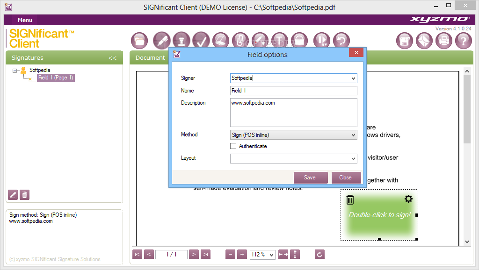This screenshot has height=270, width=479.
Task: Click the print icon in toolbar
Action: [444, 41]
